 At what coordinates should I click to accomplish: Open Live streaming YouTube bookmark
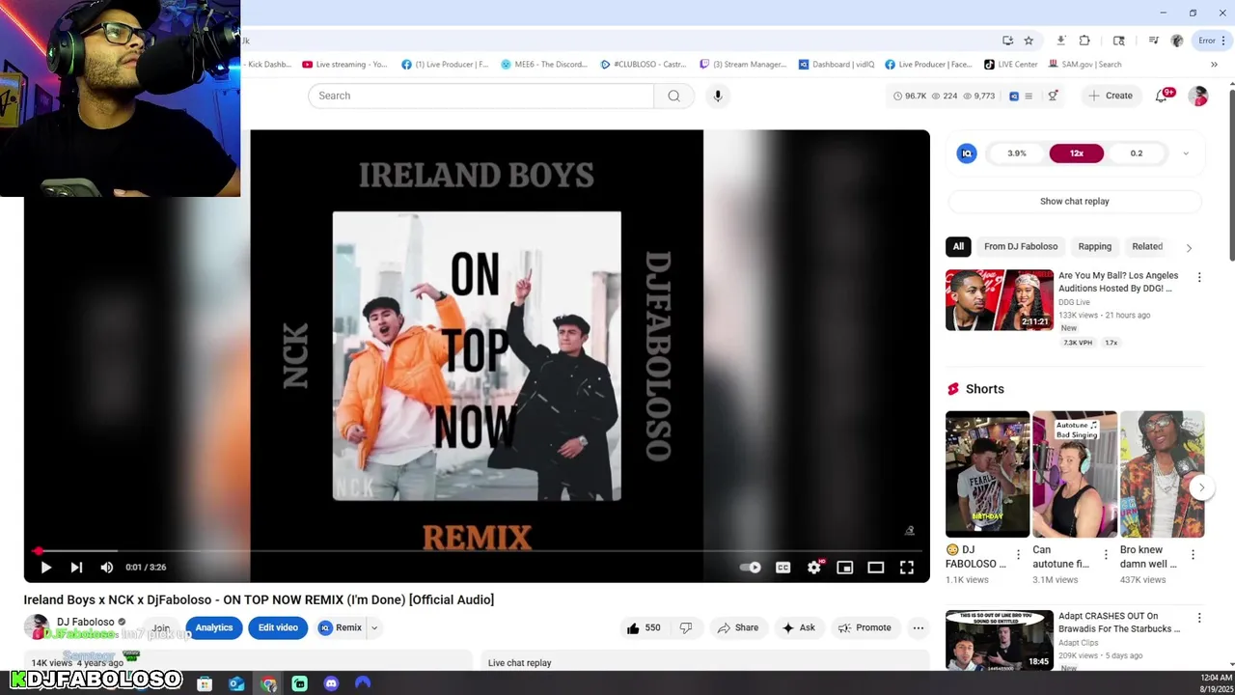(x=344, y=65)
